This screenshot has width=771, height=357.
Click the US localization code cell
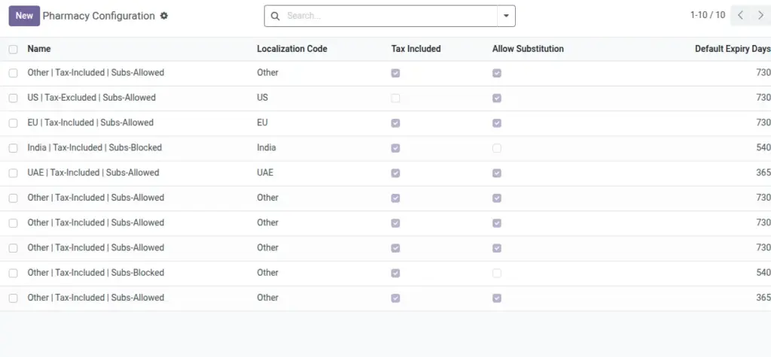point(263,98)
